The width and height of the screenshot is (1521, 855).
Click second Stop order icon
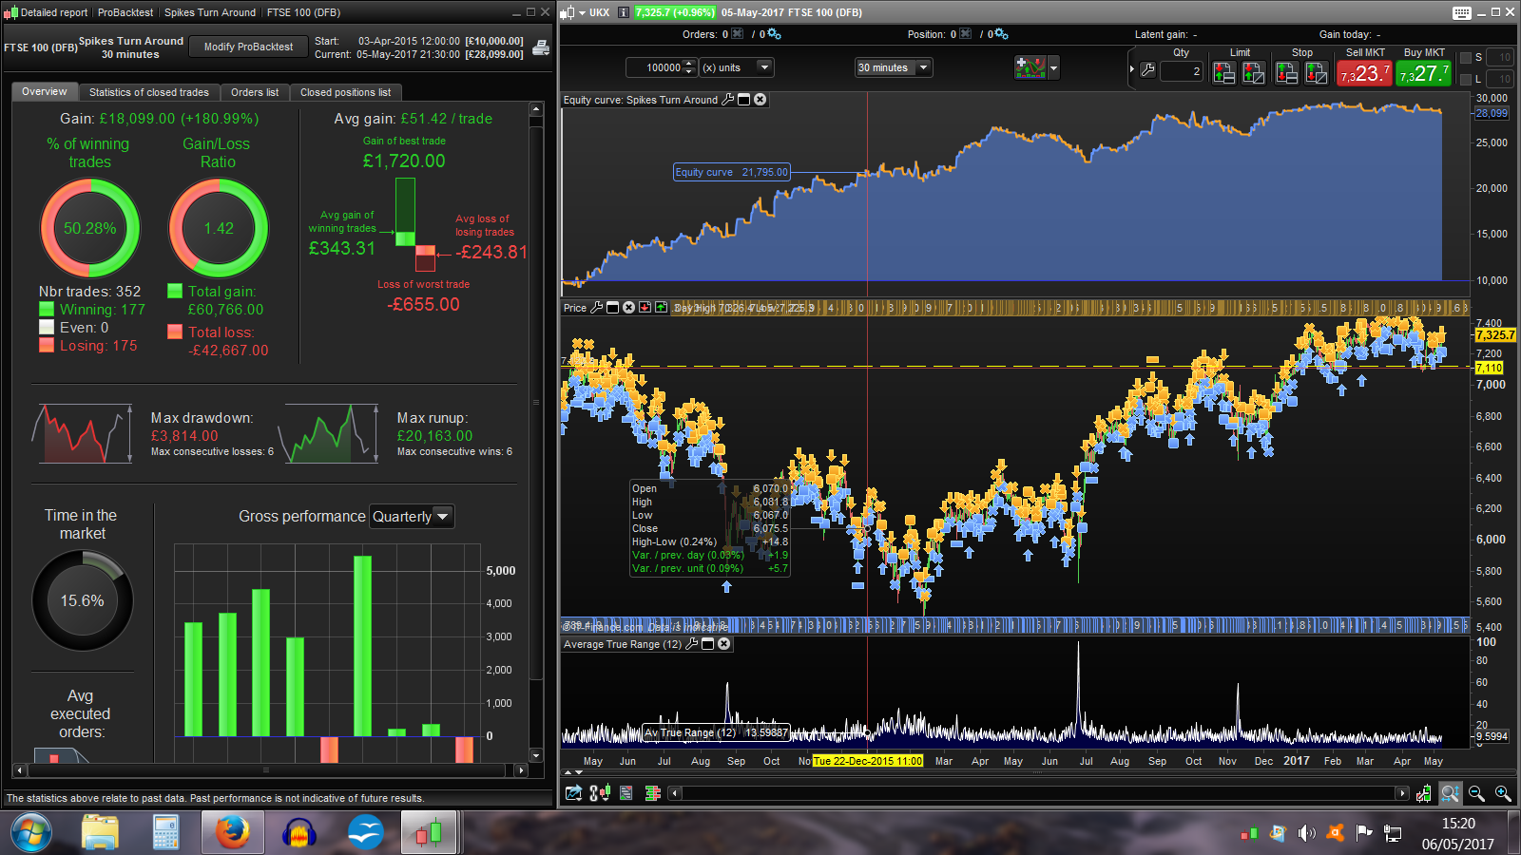click(x=1316, y=72)
